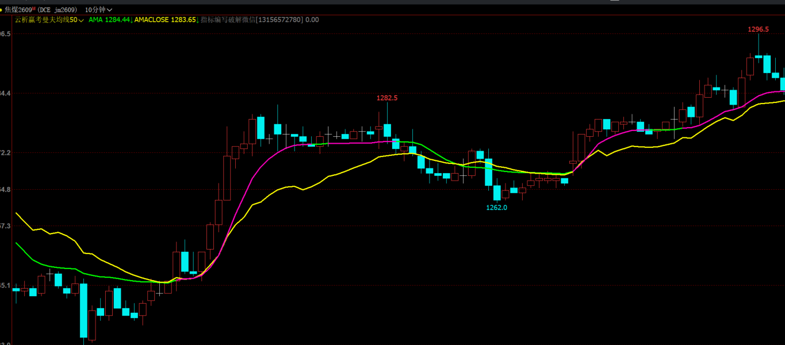Image resolution: width=785 pixels, height=345 pixels.
Task: Click the 64.8 price axis label
Action: [x=5, y=189]
